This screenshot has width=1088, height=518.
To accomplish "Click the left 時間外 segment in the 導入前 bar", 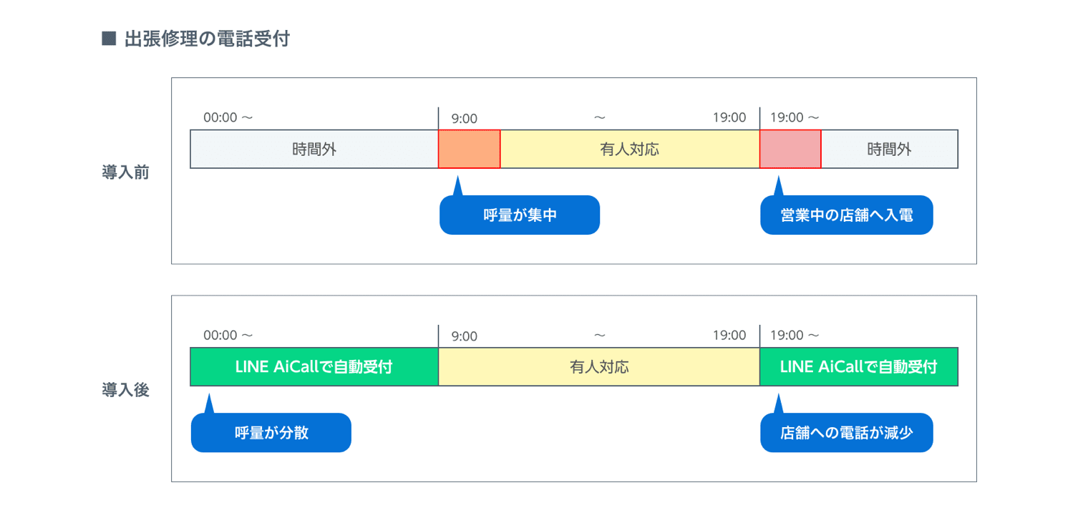I will coord(314,150).
